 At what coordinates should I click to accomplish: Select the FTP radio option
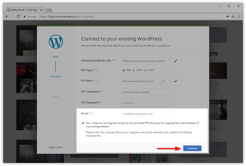(x=124, y=70)
